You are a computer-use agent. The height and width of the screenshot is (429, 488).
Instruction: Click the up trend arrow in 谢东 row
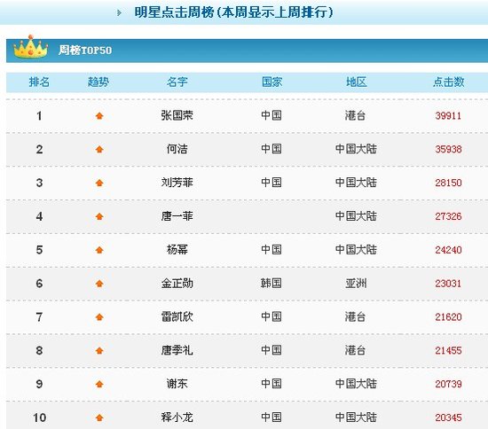click(99, 384)
